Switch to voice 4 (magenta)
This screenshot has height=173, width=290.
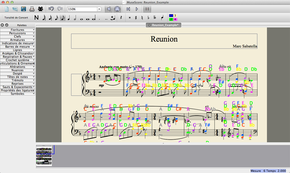point(175,19)
